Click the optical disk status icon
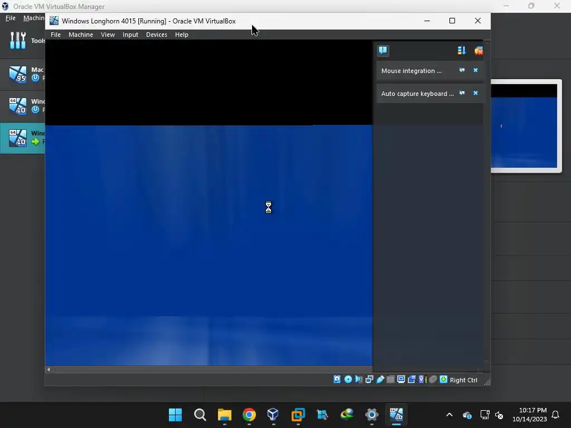Screen dimensions: 571x428 click(348, 380)
